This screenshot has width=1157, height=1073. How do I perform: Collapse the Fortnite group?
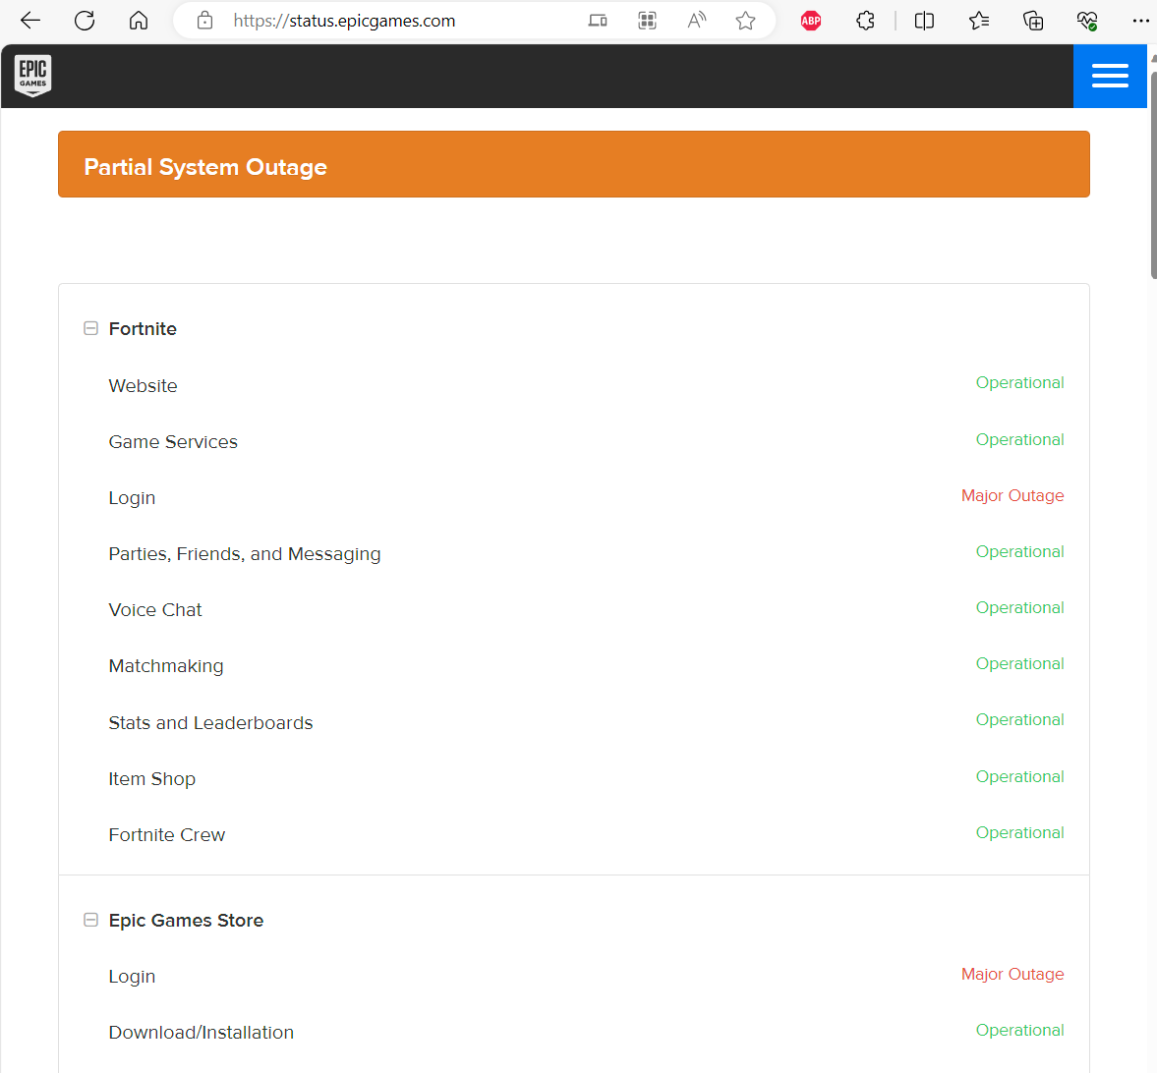(90, 328)
